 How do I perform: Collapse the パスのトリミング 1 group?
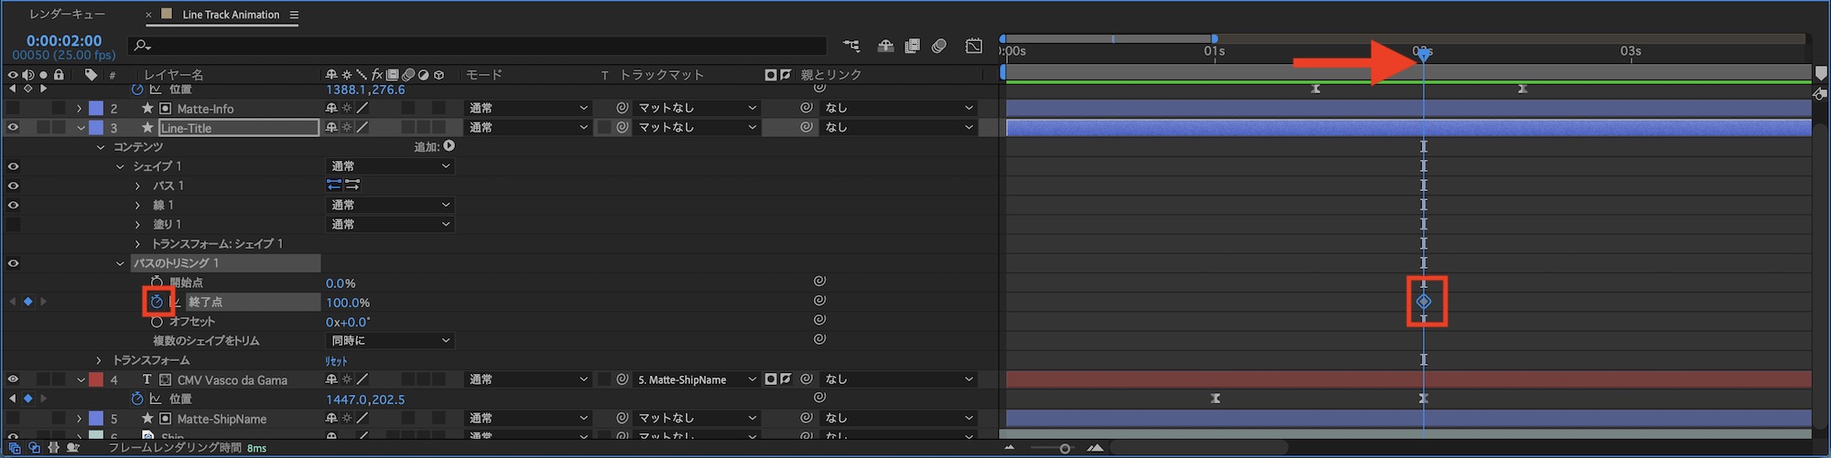(x=120, y=263)
